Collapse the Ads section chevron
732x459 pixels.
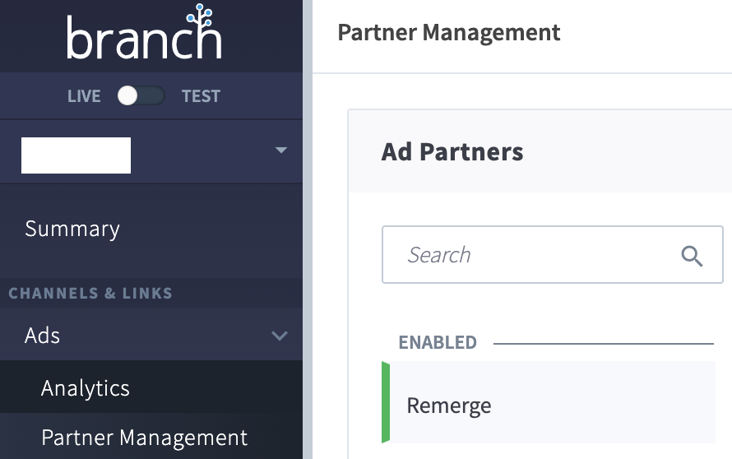point(280,336)
